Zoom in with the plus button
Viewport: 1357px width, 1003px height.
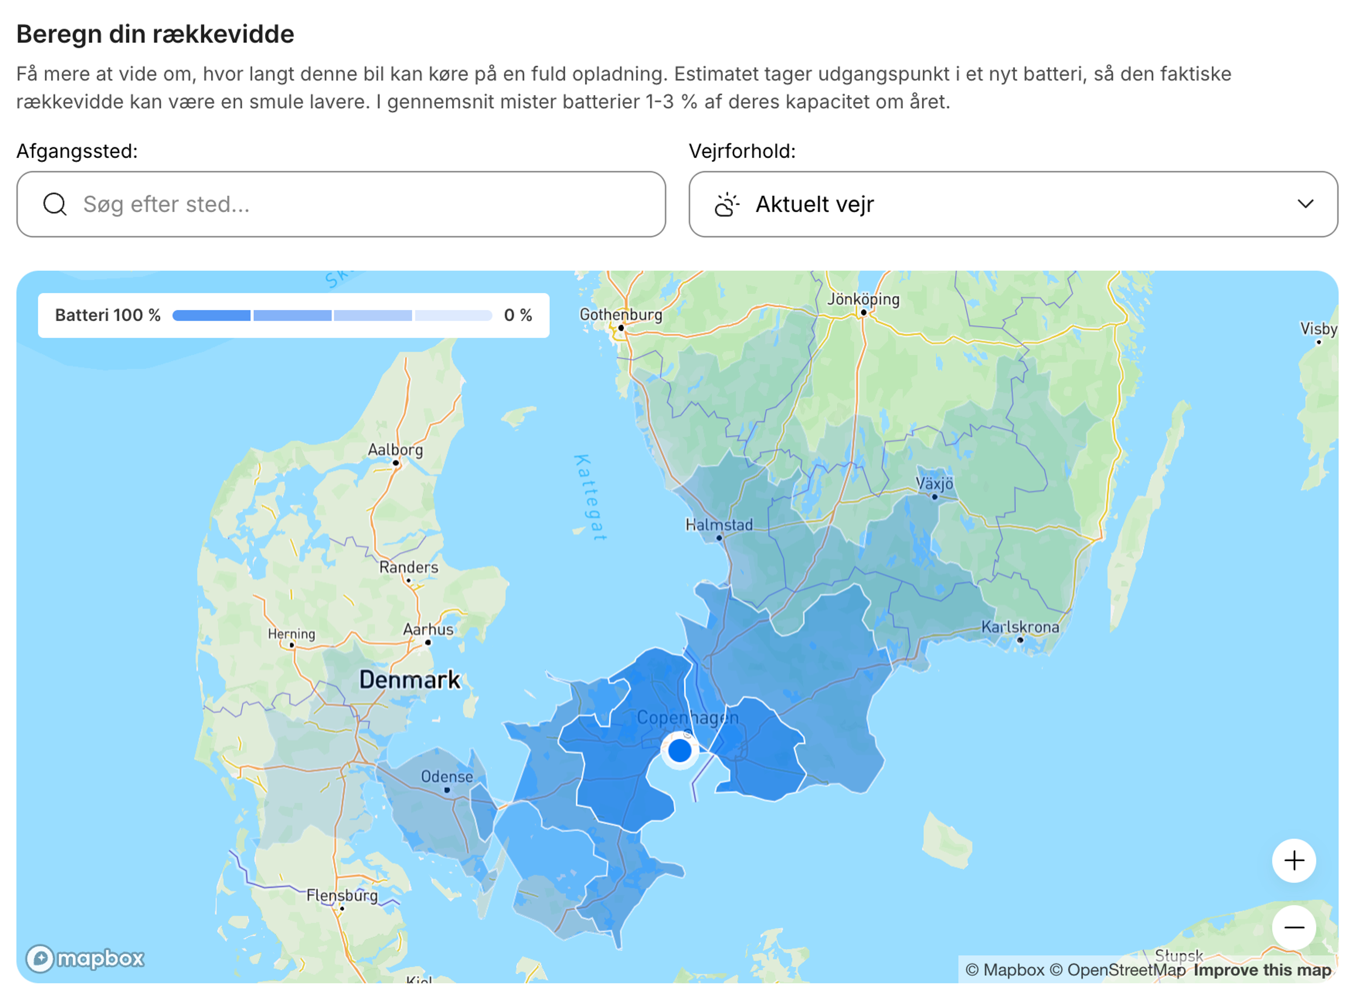pyautogui.click(x=1294, y=861)
